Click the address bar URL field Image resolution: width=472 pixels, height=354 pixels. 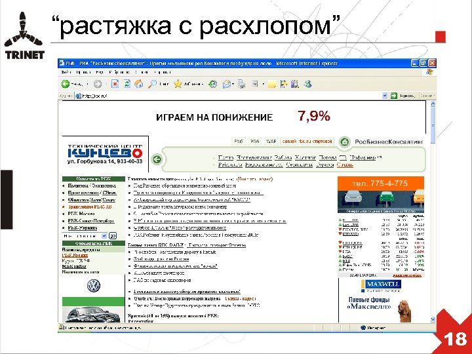pyautogui.click(x=229, y=96)
